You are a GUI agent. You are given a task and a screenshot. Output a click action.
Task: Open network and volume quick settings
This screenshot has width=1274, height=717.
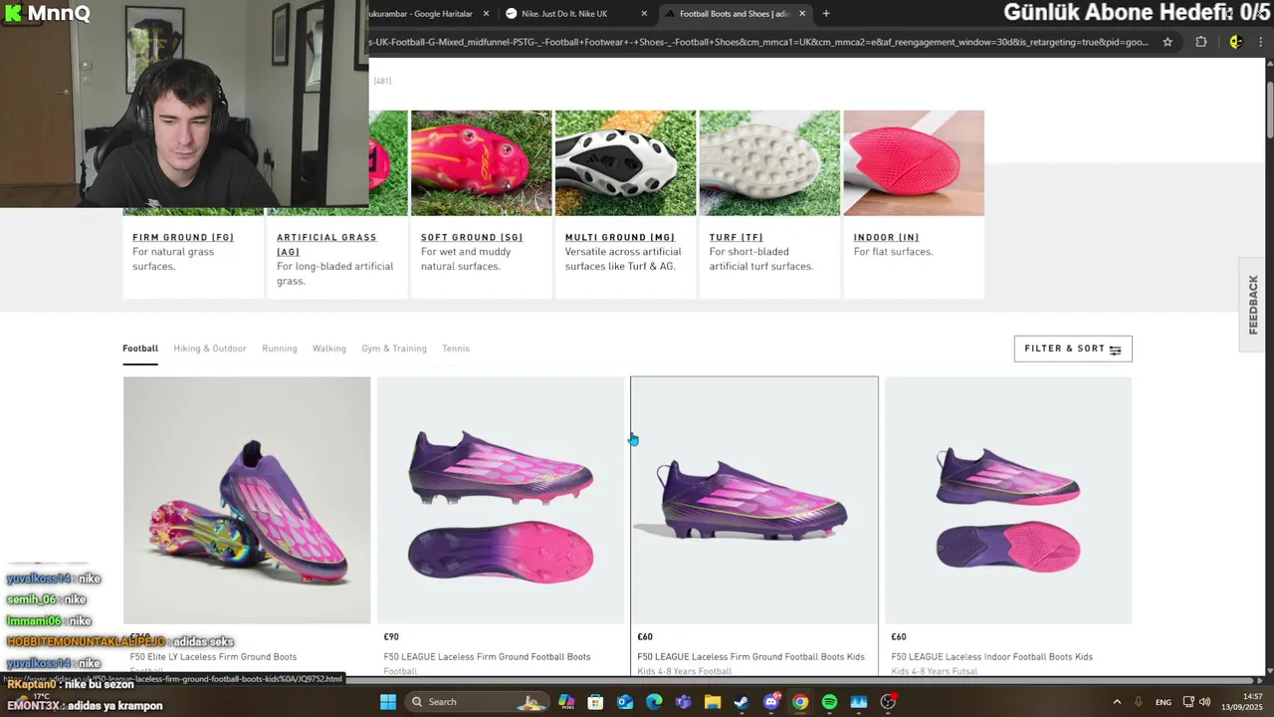coord(1196,702)
